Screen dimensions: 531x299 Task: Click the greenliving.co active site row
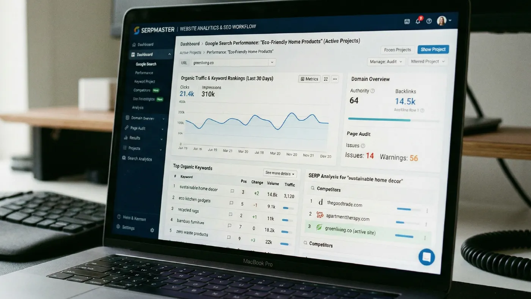click(349, 230)
